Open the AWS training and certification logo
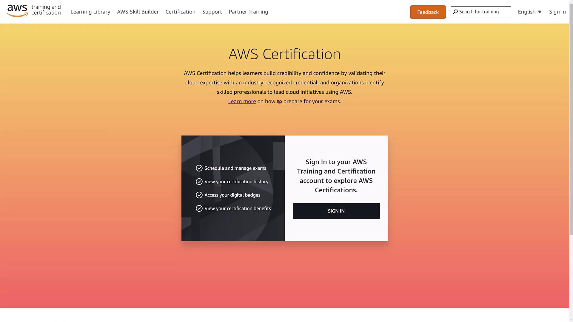 pyautogui.click(x=34, y=11)
